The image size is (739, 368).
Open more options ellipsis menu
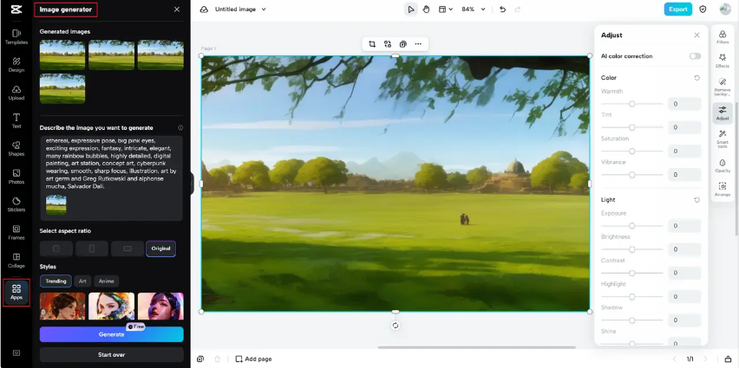coord(418,44)
